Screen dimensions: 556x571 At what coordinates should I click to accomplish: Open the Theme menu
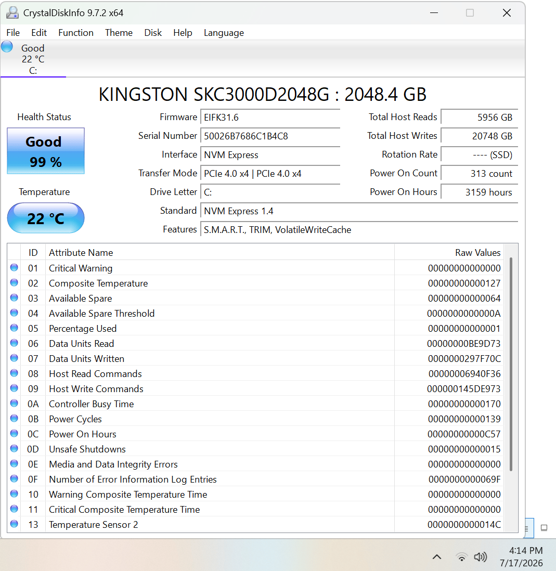[x=119, y=33]
